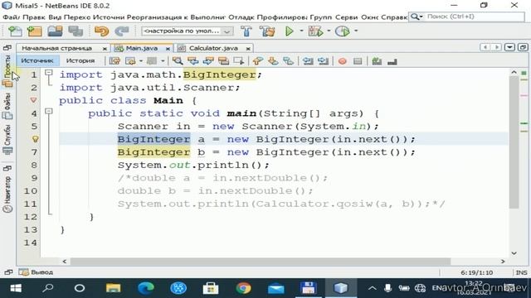This screenshot has height=298, width=531.
Task: Close the Calculator.java tab
Action: coord(248,49)
